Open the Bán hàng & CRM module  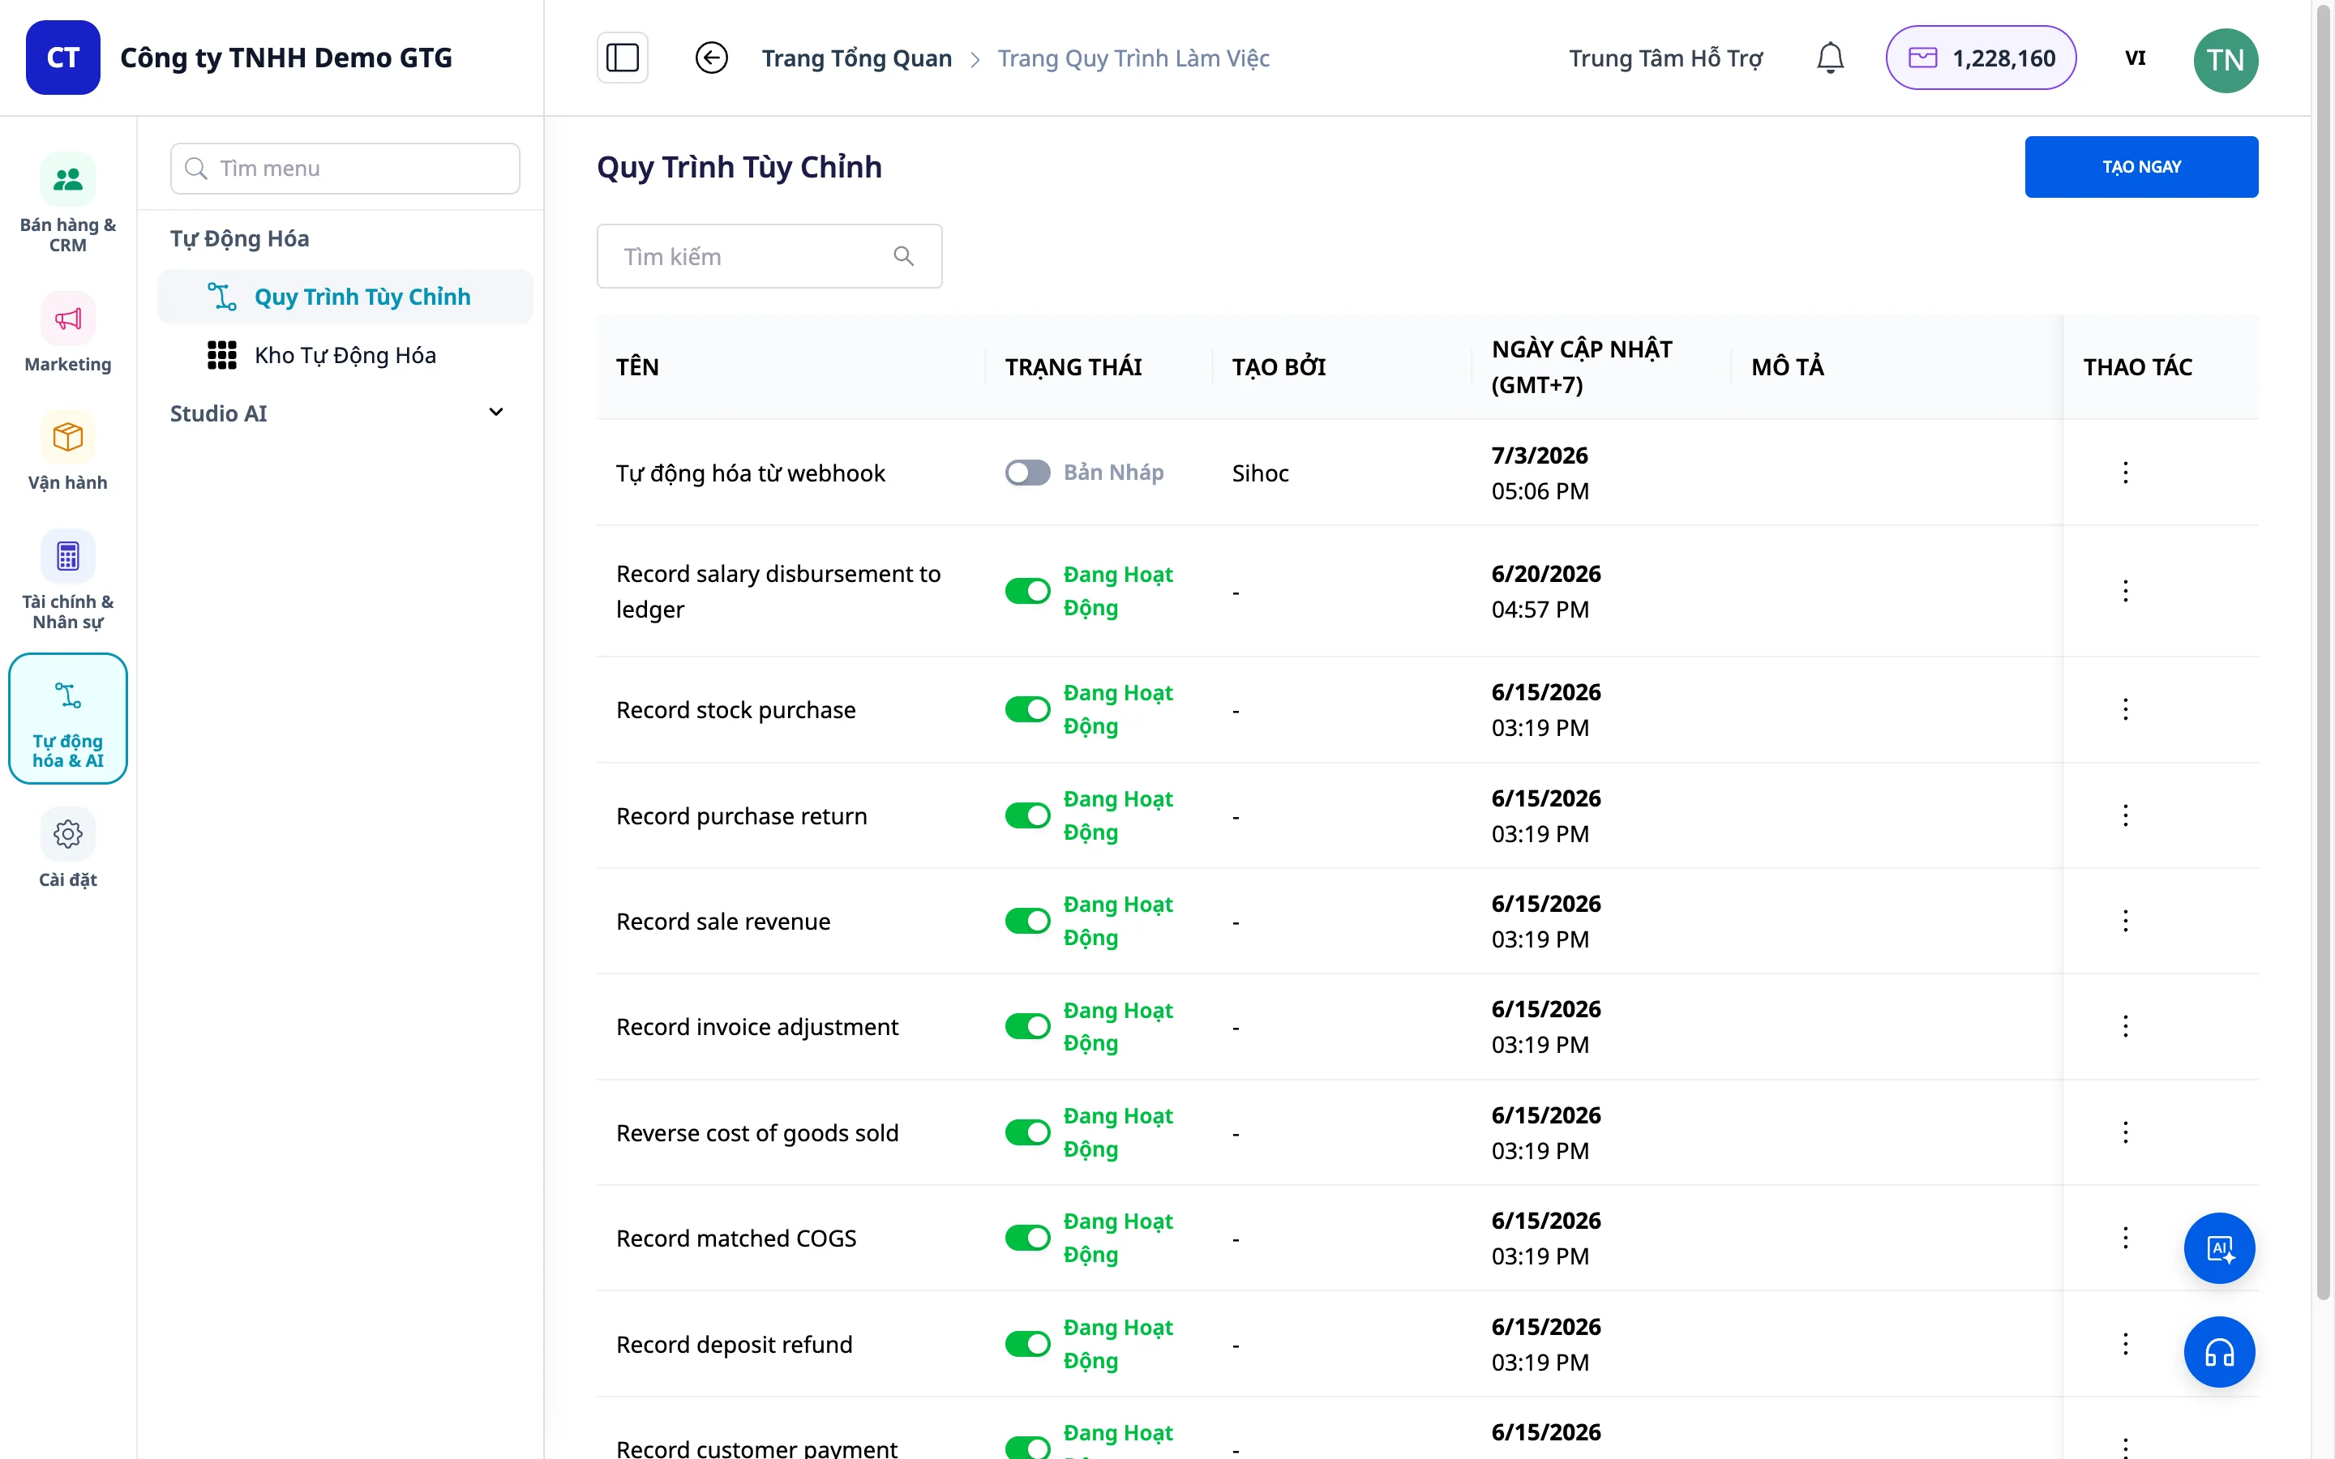click(67, 203)
